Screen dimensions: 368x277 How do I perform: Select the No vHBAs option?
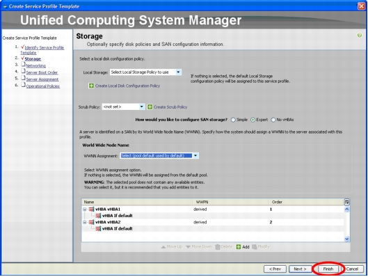point(273,120)
